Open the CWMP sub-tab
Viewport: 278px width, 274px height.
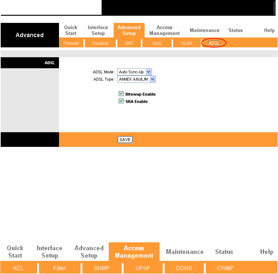point(225,268)
